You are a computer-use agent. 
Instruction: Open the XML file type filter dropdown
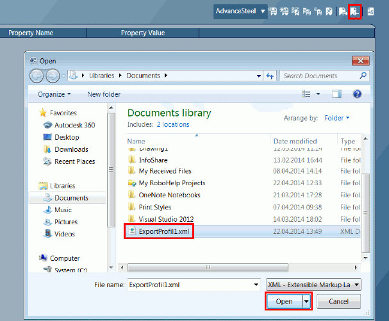tap(313, 284)
